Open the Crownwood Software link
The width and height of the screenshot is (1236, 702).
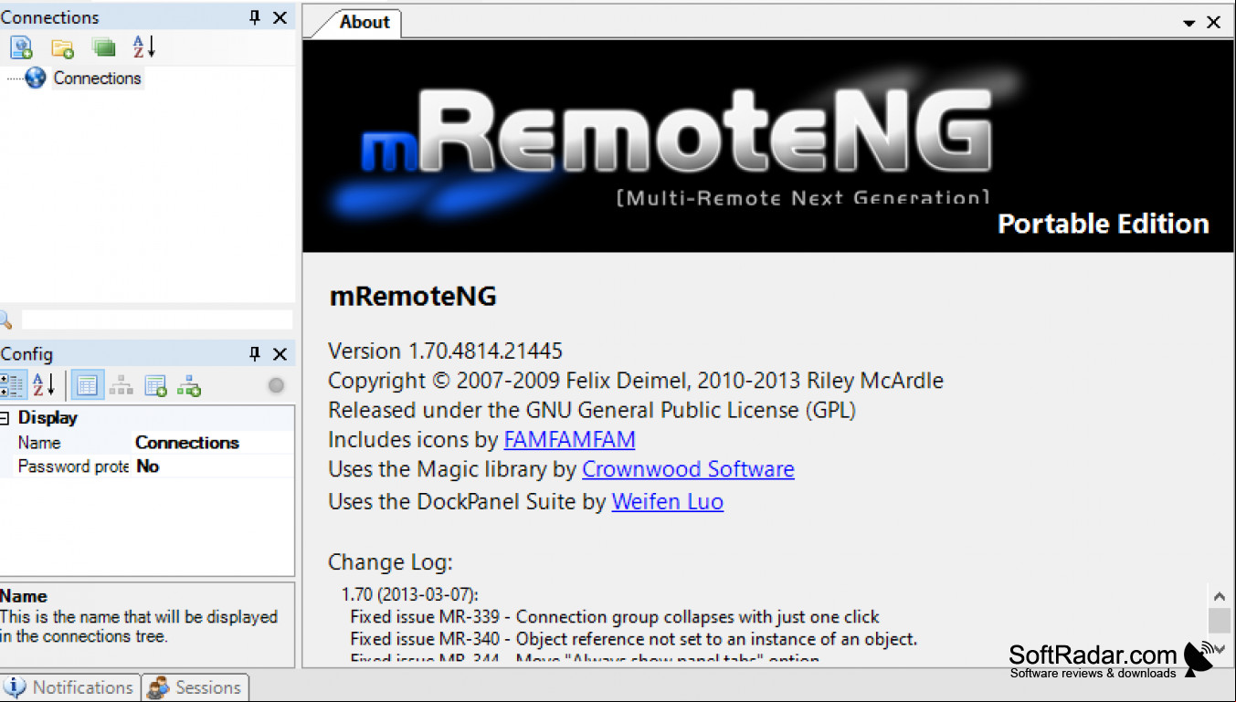pyautogui.click(x=688, y=469)
